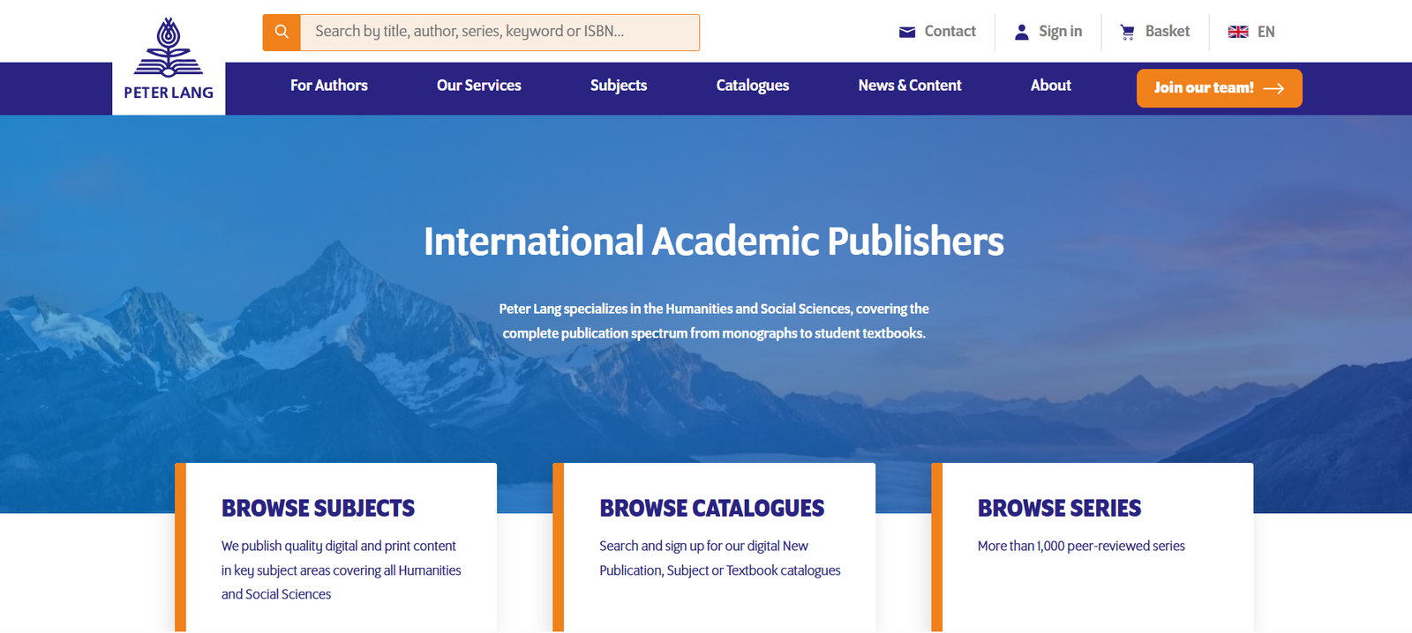The image size is (1412, 633).
Task: Click the UK flag language icon
Action: (x=1238, y=33)
